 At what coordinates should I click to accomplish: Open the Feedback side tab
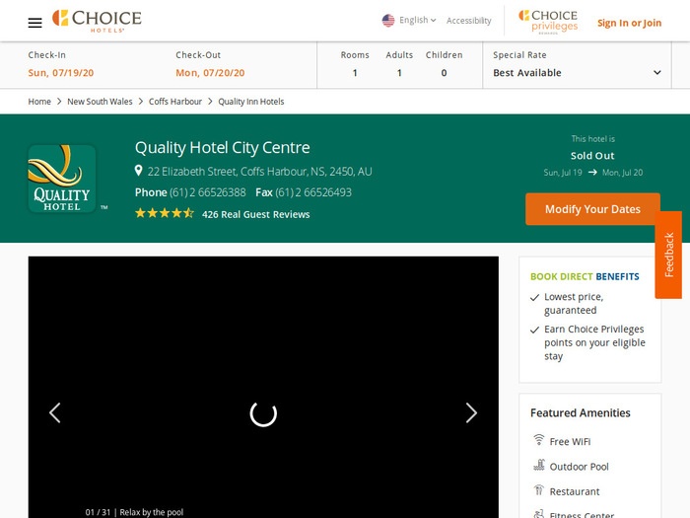(669, 255)
